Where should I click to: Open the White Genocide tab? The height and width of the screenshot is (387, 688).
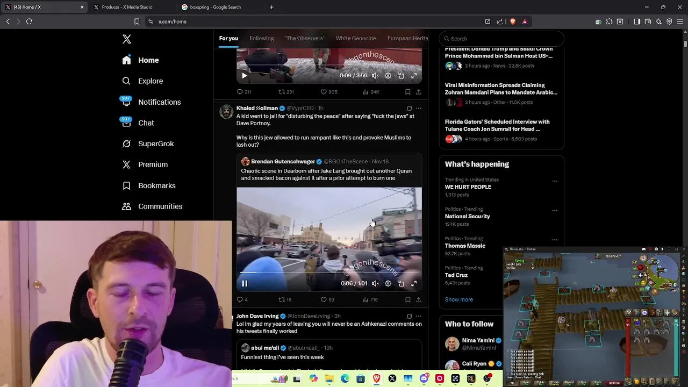coord(356,38)
